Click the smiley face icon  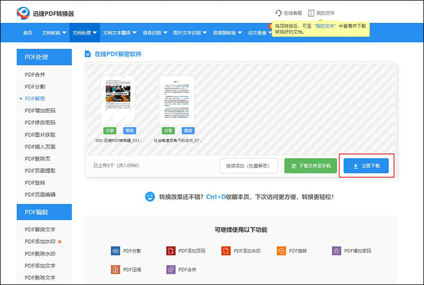(x=150, y=197)
